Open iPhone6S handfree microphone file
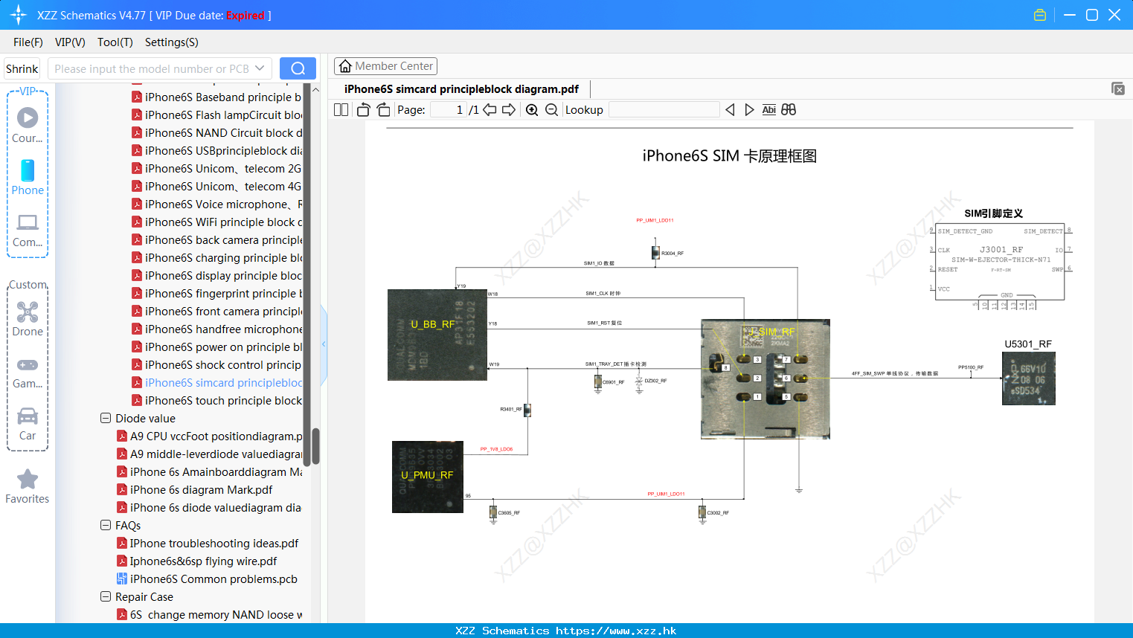The height and width of the screenshot is (638, 1133). click(x=216, y=329)
